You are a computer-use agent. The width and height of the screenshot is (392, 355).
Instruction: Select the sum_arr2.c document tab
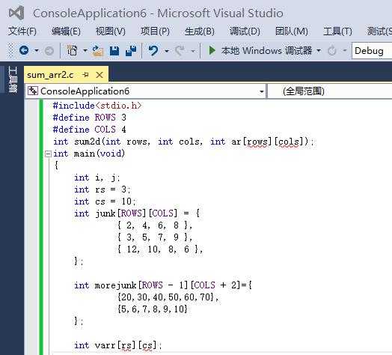(x=50, y=75)
